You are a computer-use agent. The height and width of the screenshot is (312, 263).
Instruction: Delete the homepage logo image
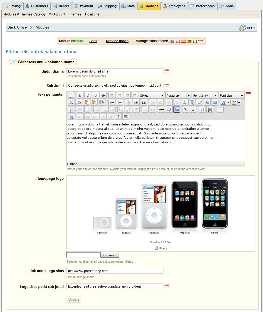pos(161,248)
